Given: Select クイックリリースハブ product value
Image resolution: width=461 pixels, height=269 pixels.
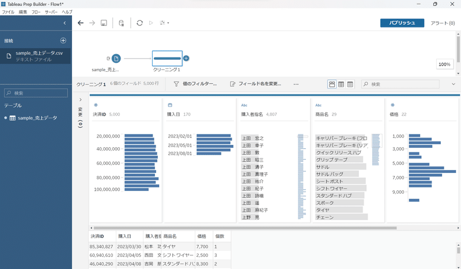Looking at the screenshot, I should (x=338, y=152).
